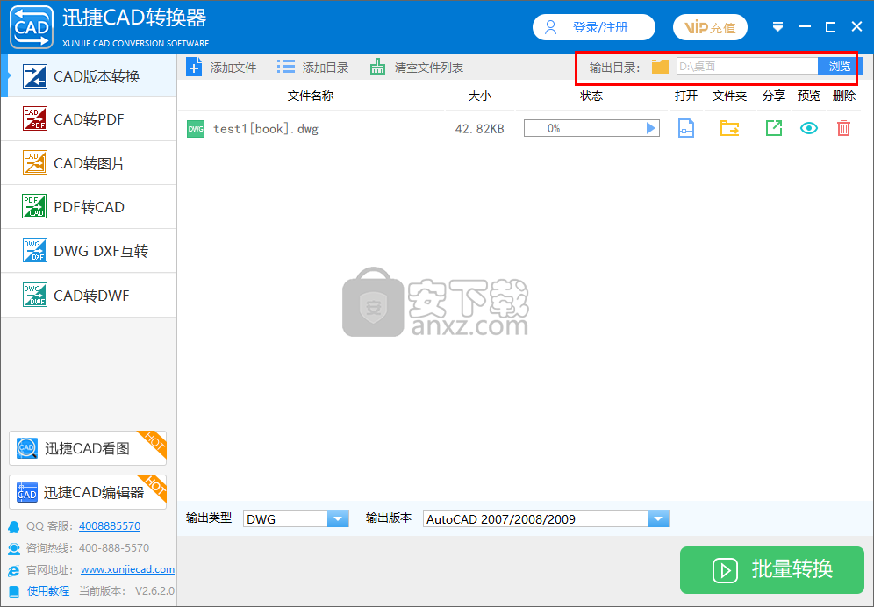874x607 pixels.
Task: Delete test1[book].dwg with the trash icon
Action: [x=844, y=128]
